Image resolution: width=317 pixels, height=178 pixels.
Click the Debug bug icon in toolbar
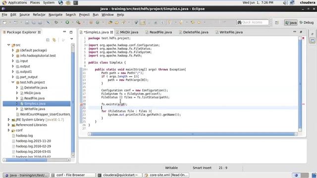[x=56, y=22]
